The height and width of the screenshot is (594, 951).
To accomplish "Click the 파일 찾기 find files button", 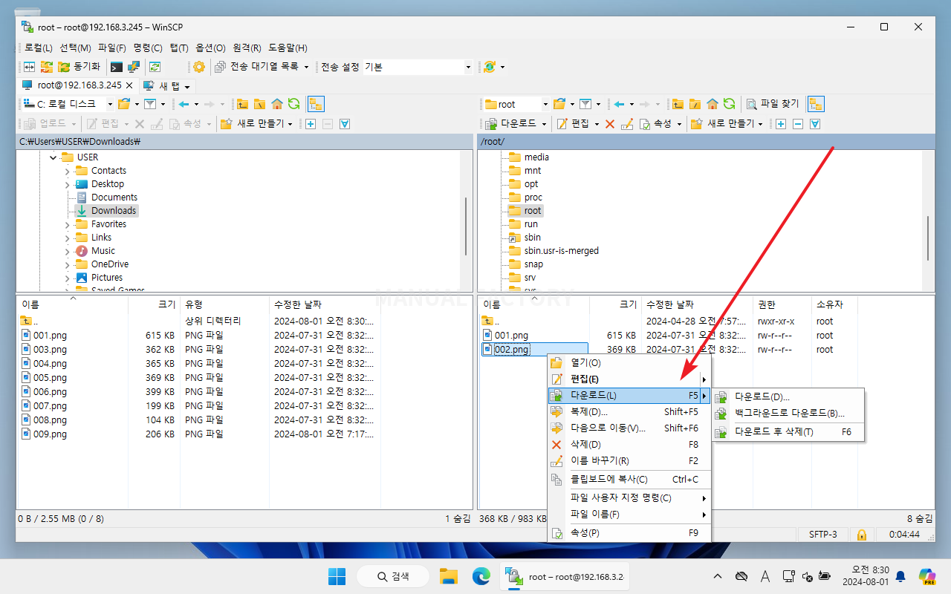I will point(773,104).
